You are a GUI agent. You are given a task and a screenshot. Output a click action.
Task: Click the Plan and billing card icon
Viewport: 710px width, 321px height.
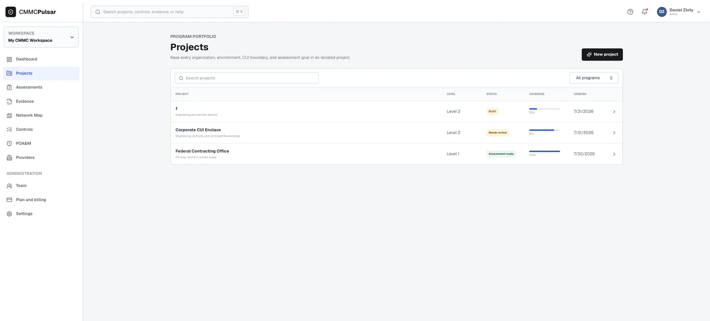(x=9, y=200)
